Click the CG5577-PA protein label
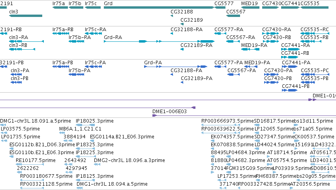The height and width of the screenshot is (190, 336). [229, 63]
